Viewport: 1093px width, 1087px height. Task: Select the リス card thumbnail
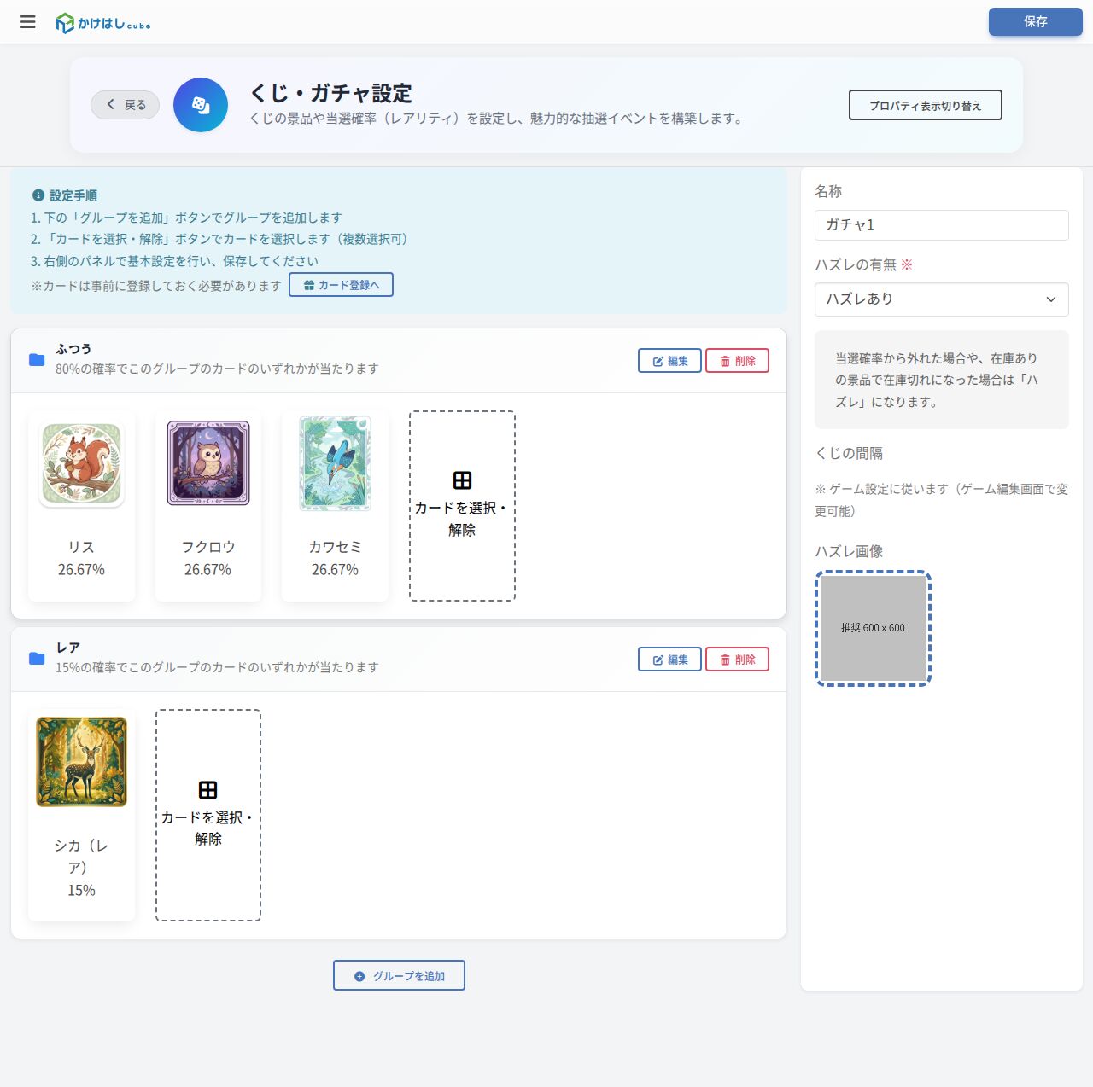82,464
